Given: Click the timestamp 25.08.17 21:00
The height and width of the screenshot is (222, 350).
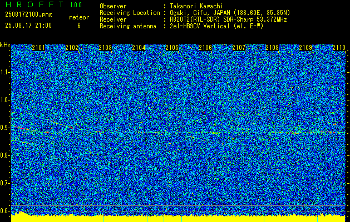Looking at the screenshot, I should [x=28, y=26].
